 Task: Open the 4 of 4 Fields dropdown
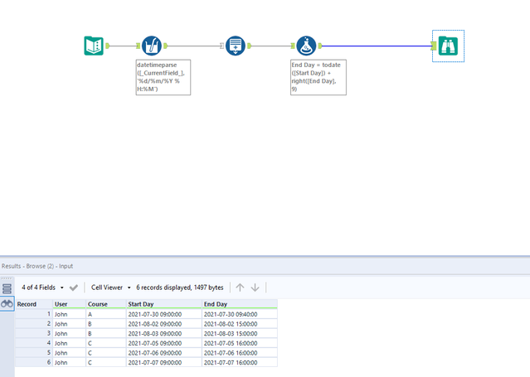click(x=42, y=288)
